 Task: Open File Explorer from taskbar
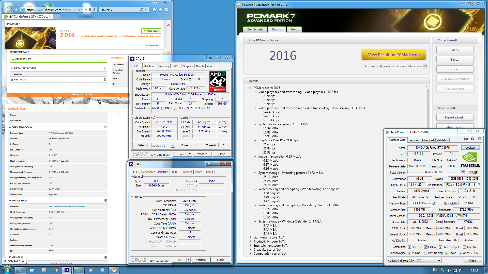tap(32, 270)
